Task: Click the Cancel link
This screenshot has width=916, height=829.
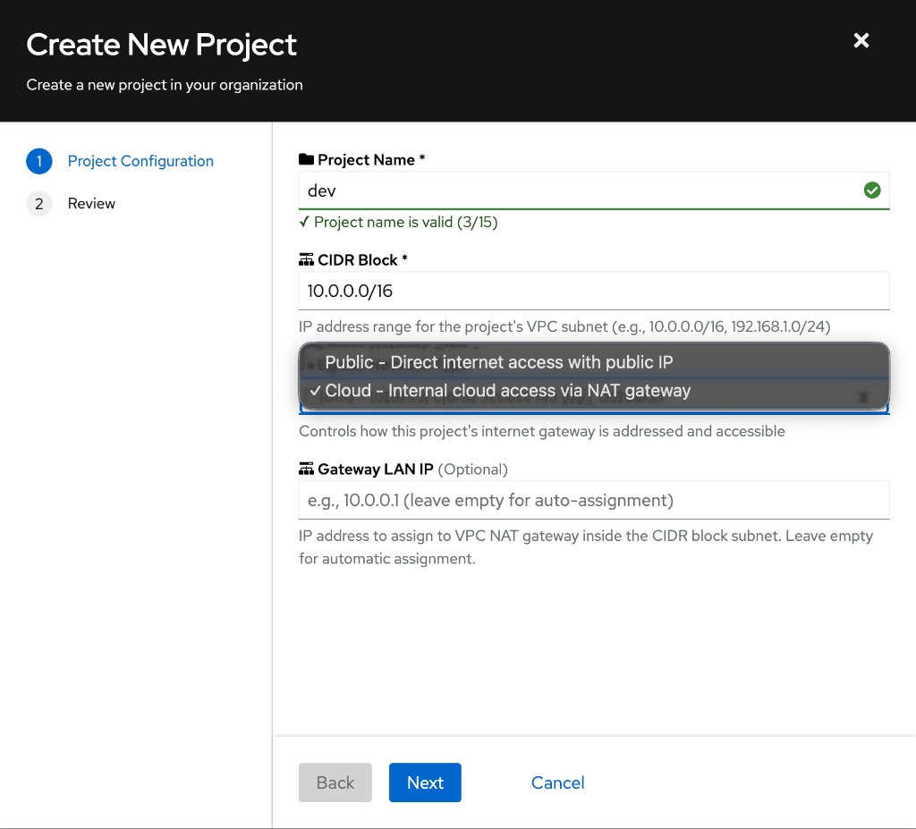Action: (557, 782)
